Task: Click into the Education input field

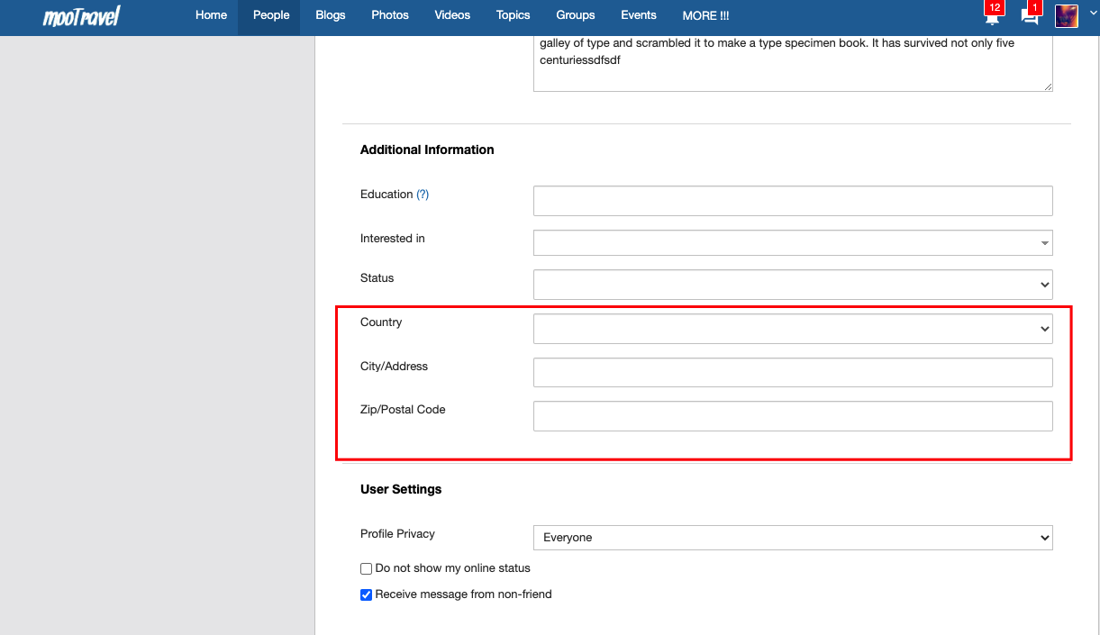Action: pyautogui.click(x=793, y=201)
